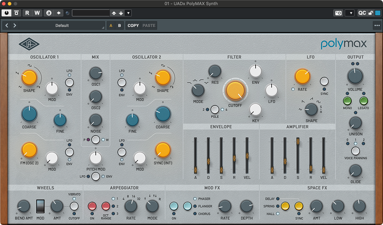Select preset slot B
Screen dimensions: 383x225
pyautogui.click(x=120, y=25)
